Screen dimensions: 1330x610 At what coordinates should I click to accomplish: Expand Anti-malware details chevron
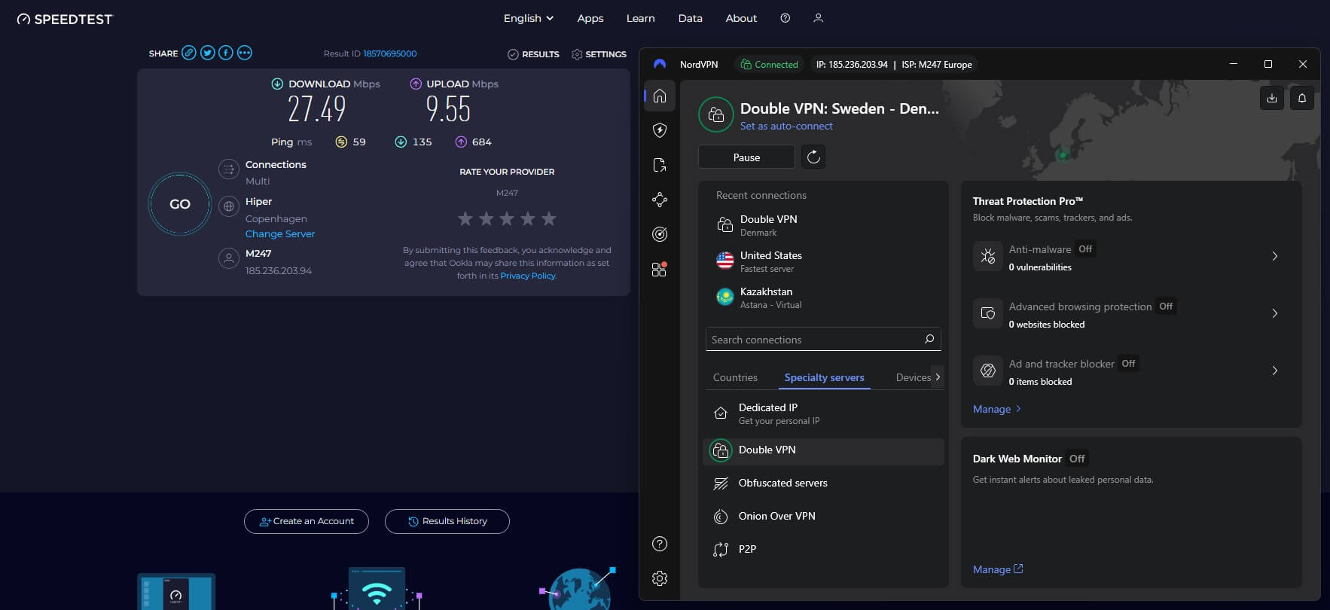[x=1275, y=256]
